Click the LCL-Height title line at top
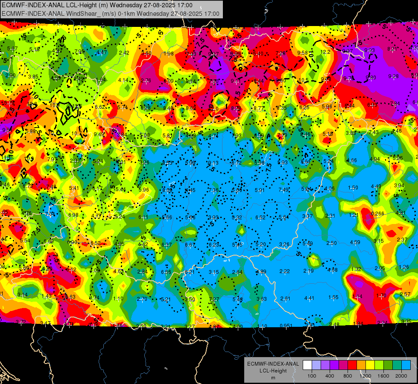The image size is (418, 384). pos(97,5)
